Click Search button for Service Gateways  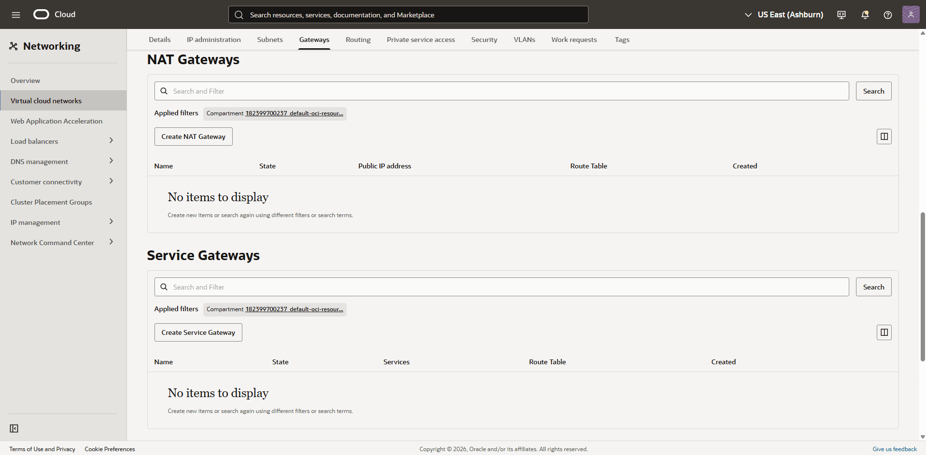coord(873,287)
